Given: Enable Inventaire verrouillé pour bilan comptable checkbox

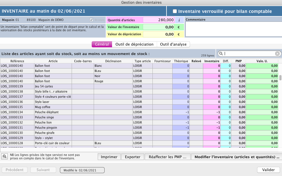Looking at the screenshot, I should (175, 11).
